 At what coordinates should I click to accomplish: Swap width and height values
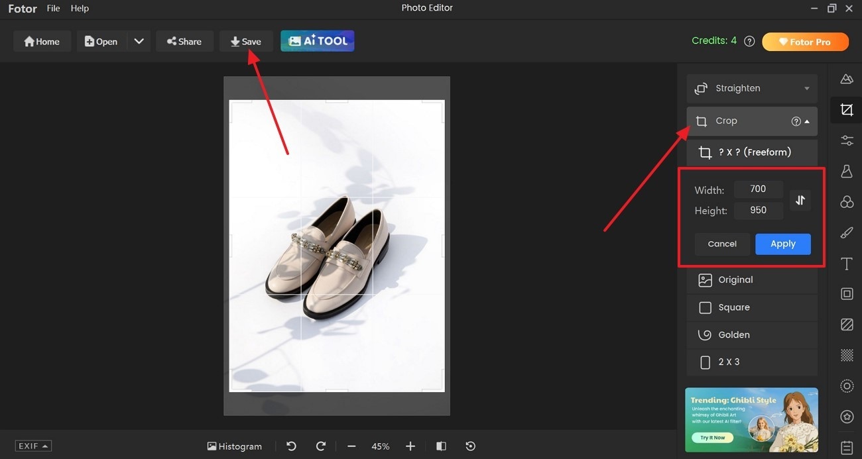pyautogui.click(x=800, y=200)
